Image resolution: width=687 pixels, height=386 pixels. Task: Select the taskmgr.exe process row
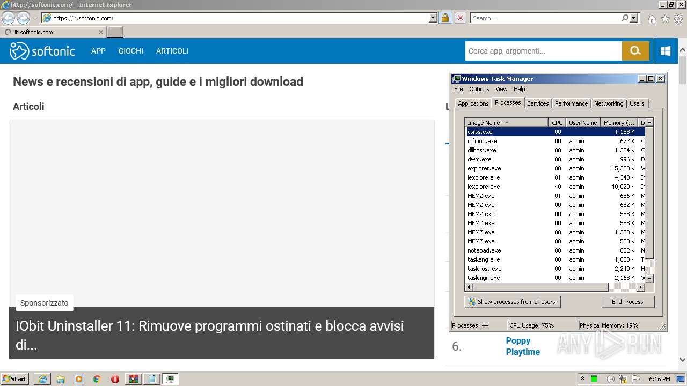(555, 278)
